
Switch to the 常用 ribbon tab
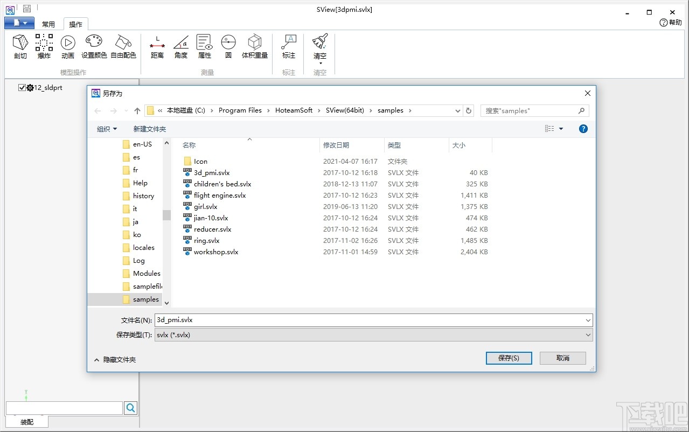(48, 24)
